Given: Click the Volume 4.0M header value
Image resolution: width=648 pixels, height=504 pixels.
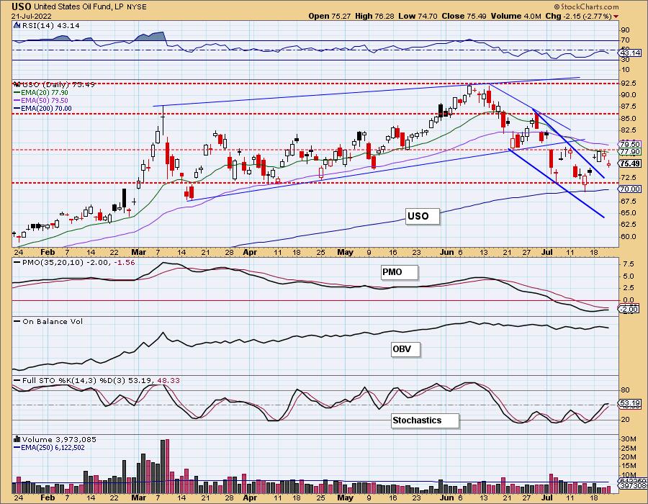Looking at the screenshot, I should [516, 16].
